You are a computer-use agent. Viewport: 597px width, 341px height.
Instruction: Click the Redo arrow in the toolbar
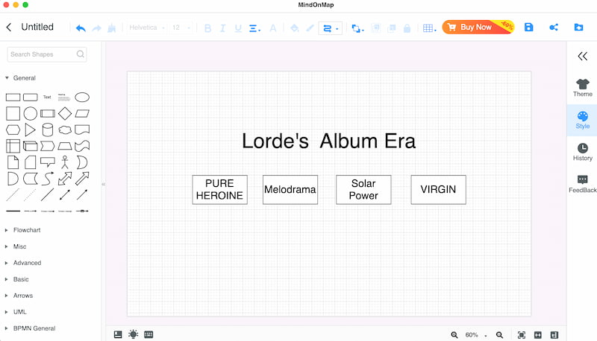point(97,28)
